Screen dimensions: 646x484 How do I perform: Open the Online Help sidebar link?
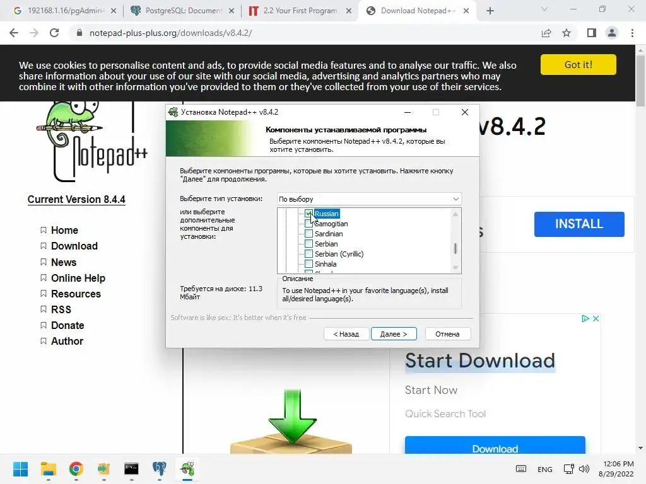[x=78, y=278]
